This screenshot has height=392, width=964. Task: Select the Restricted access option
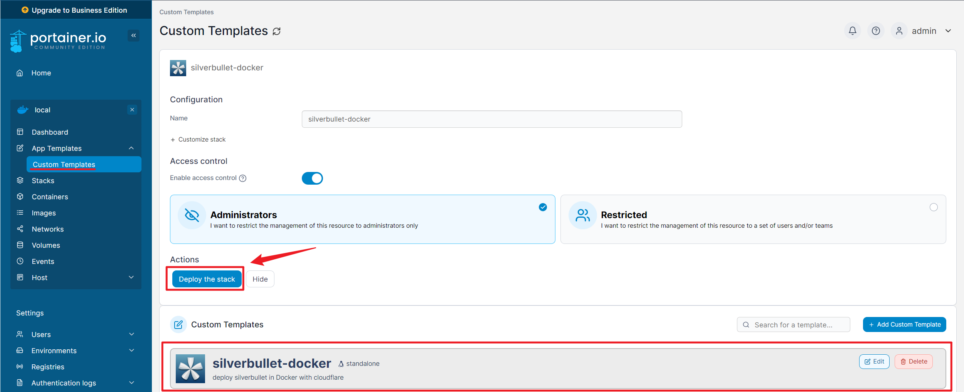[753, 219]
